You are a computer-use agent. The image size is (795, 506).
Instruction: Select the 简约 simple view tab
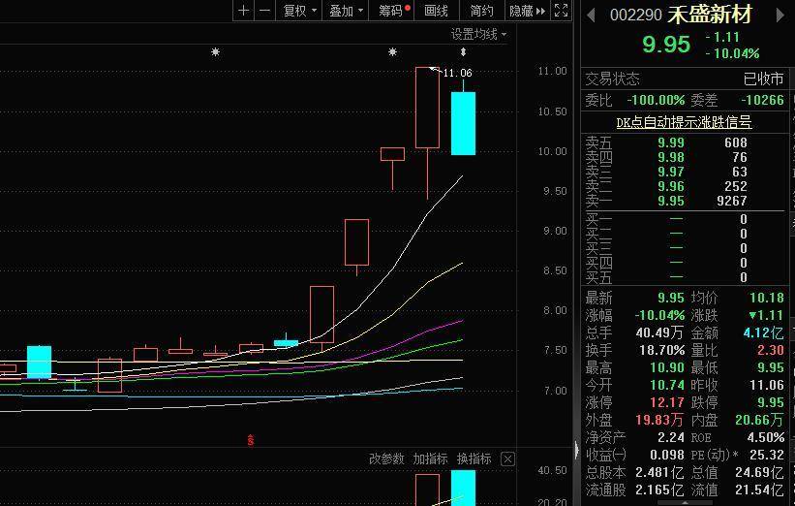click(x=481, y=11)
